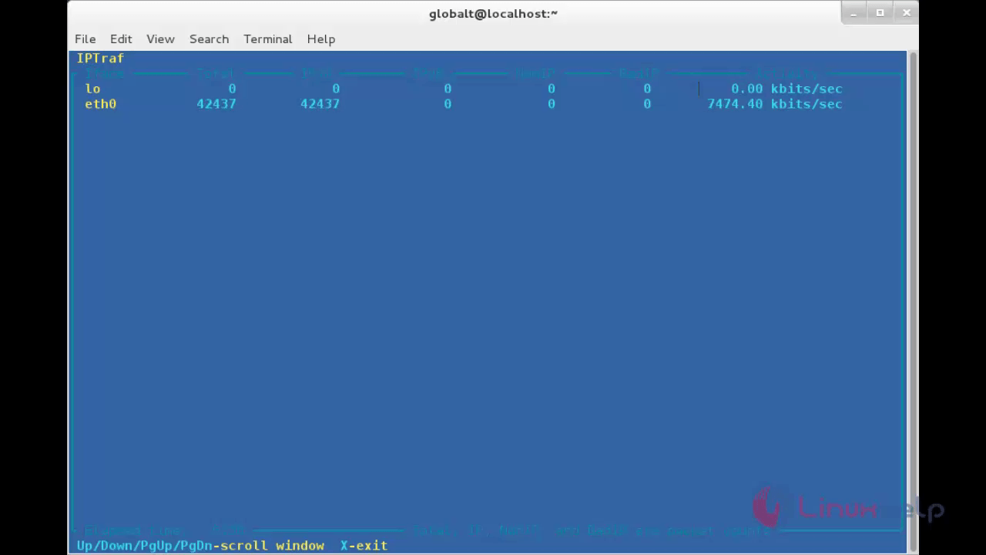Click Up/Down/PgUp/PgDn-scroll window hint
This screenshot has height=555, width=986.
coord(200,545)
